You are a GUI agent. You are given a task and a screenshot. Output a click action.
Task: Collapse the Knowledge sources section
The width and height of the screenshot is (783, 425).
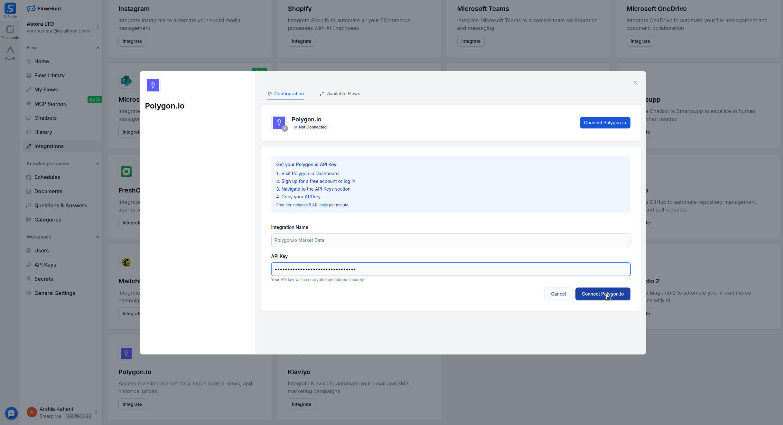(x=98, y=164)
